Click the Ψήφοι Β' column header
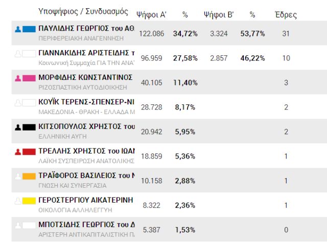Viewport: 327px width, 242px height. coord(218,14)
